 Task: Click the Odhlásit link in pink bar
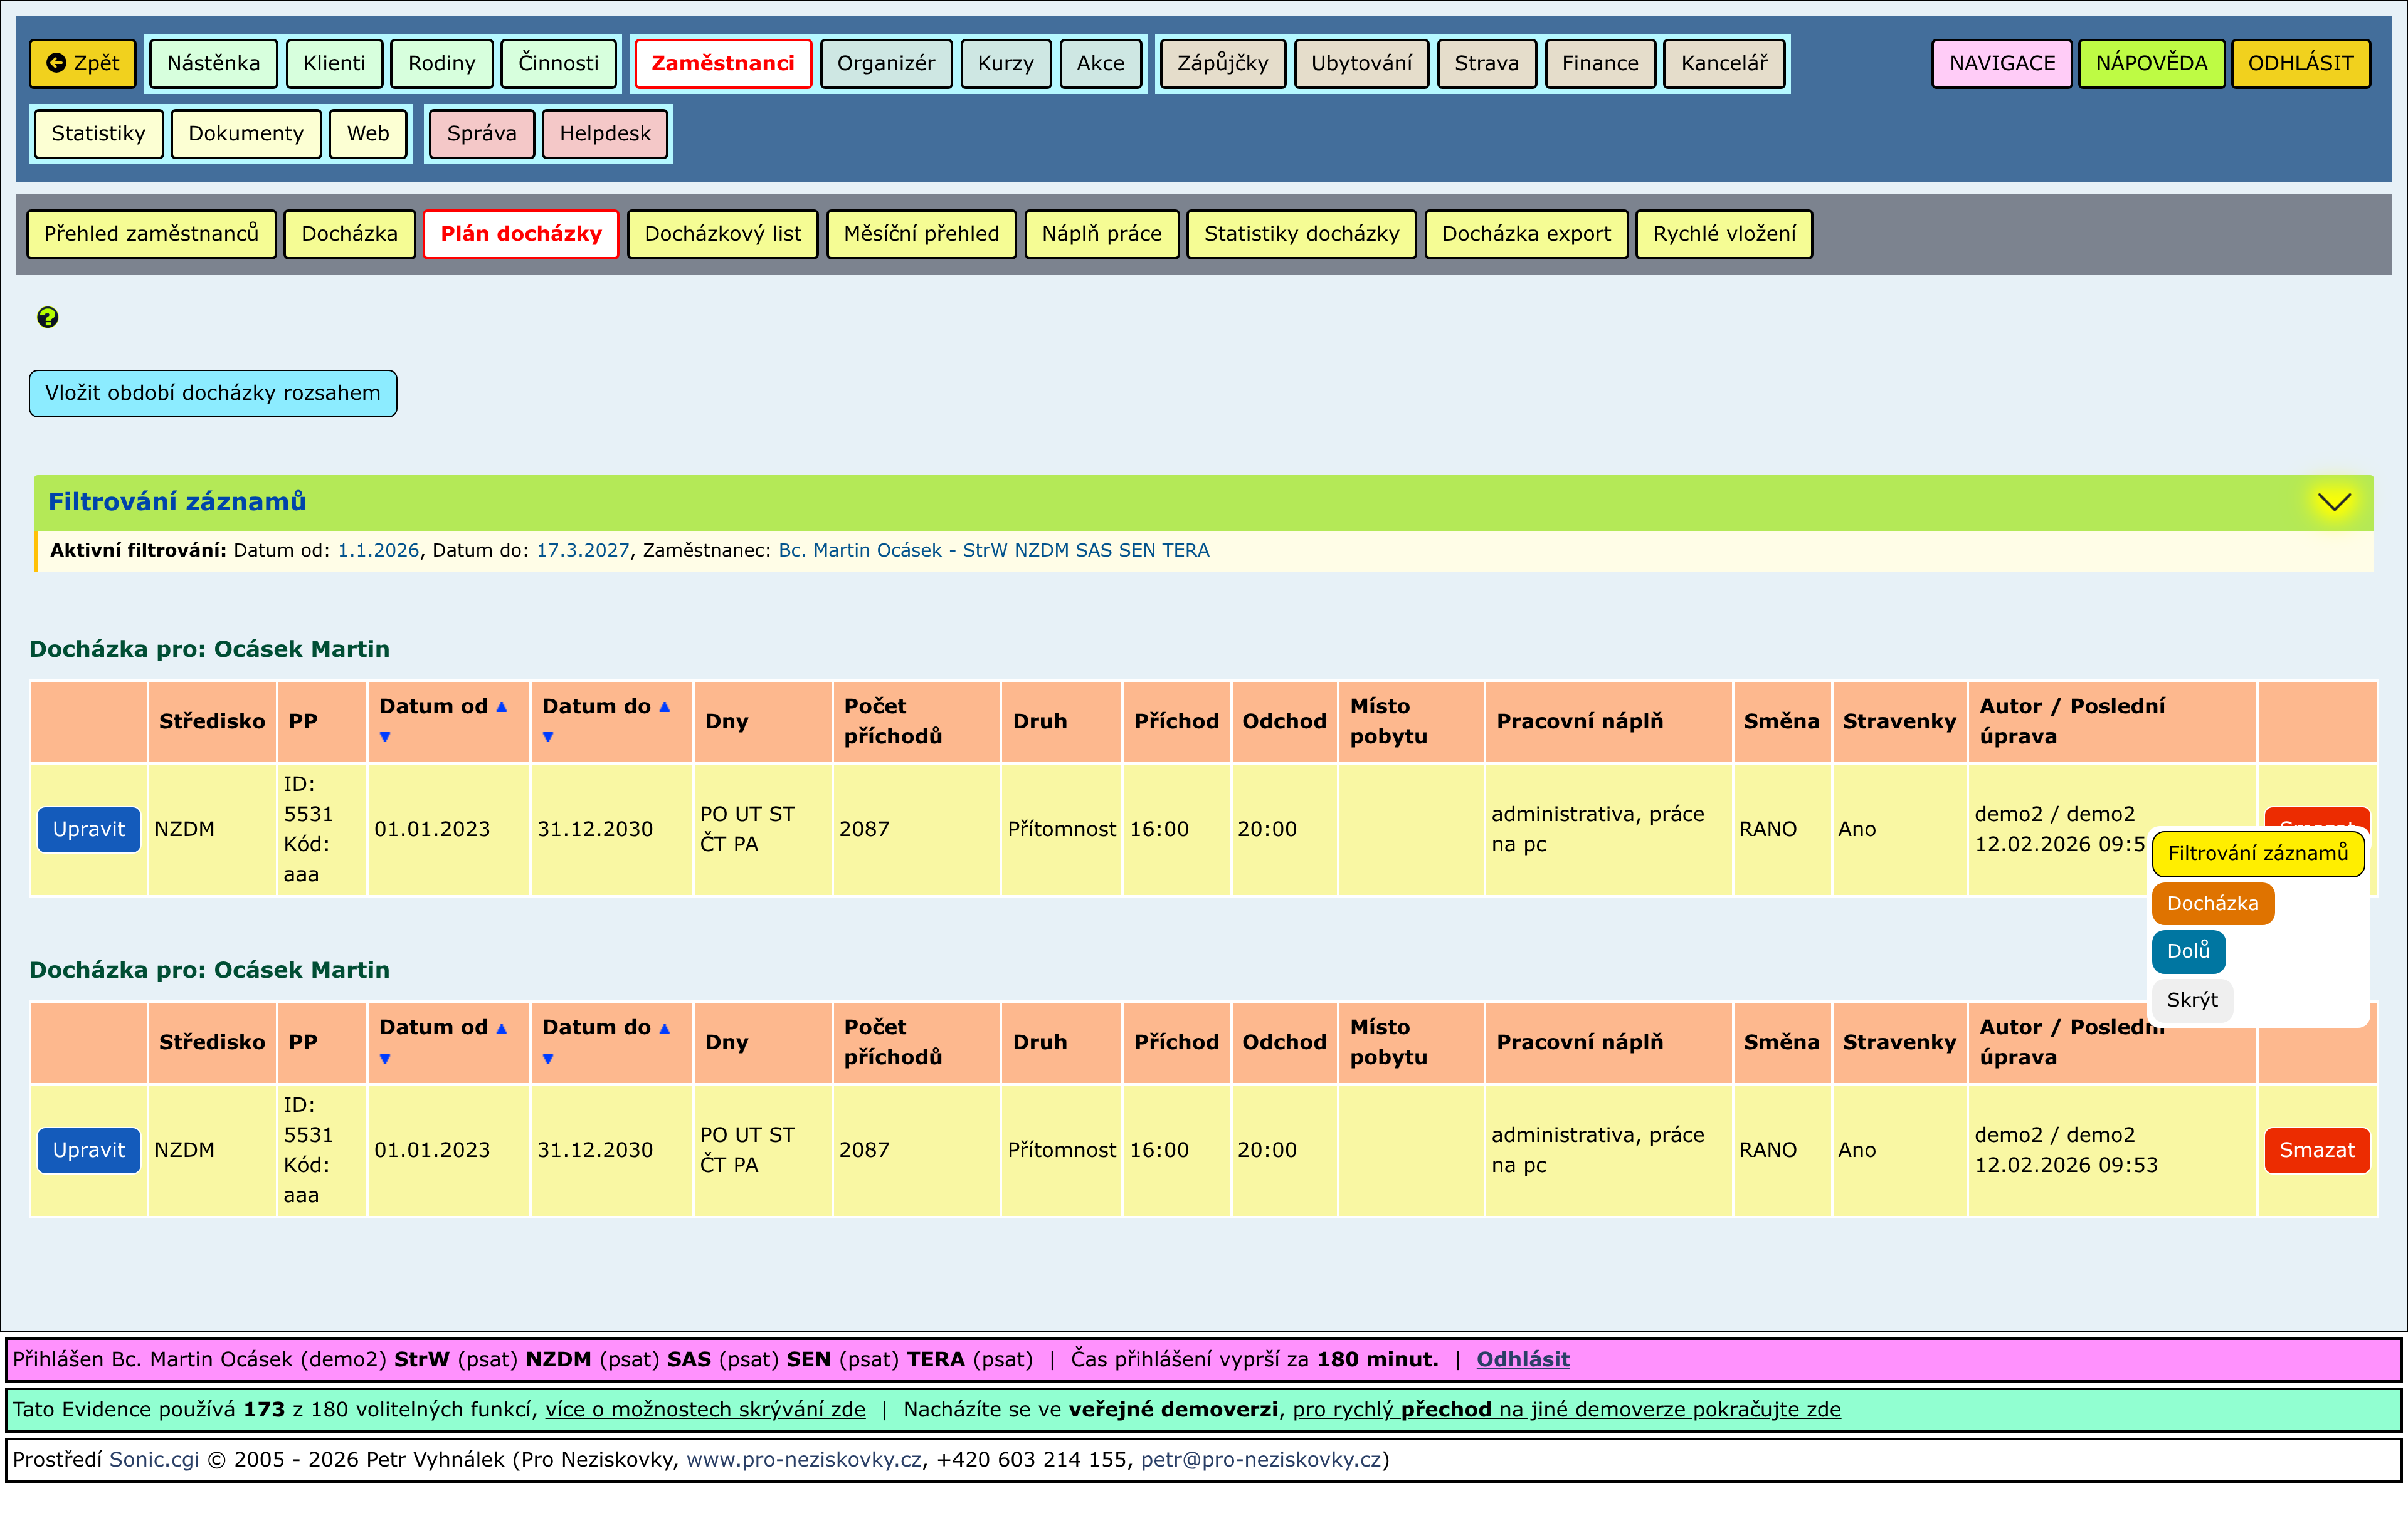1522,1359
